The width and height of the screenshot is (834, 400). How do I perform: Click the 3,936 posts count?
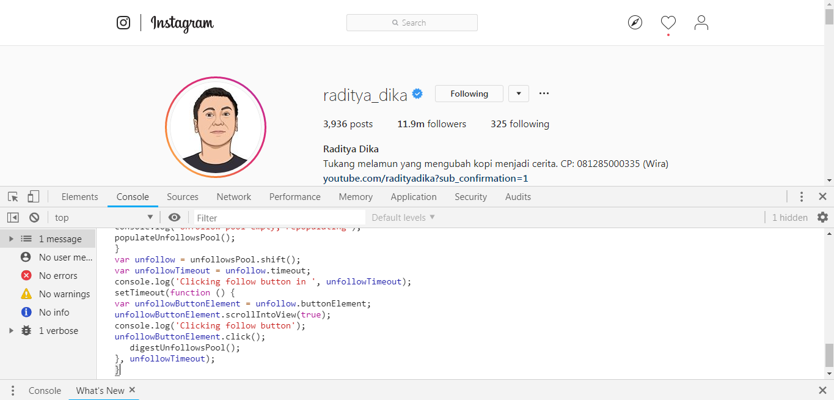348,124
